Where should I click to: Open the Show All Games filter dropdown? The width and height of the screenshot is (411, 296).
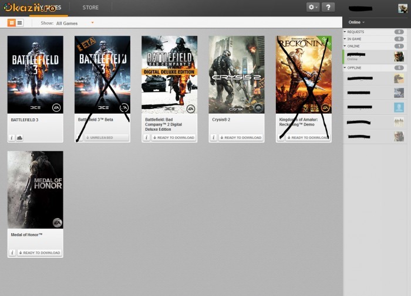click(x=67, y=23)
